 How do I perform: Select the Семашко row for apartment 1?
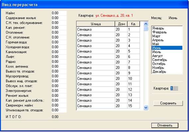108,29
